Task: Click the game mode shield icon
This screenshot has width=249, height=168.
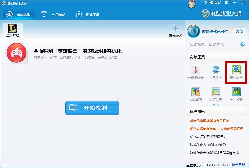Action: pos(194,31)
